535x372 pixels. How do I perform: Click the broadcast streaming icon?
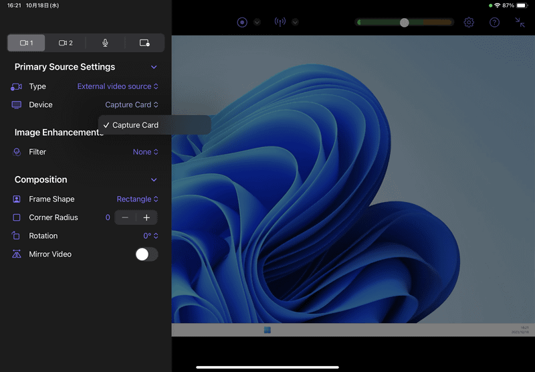280,22
